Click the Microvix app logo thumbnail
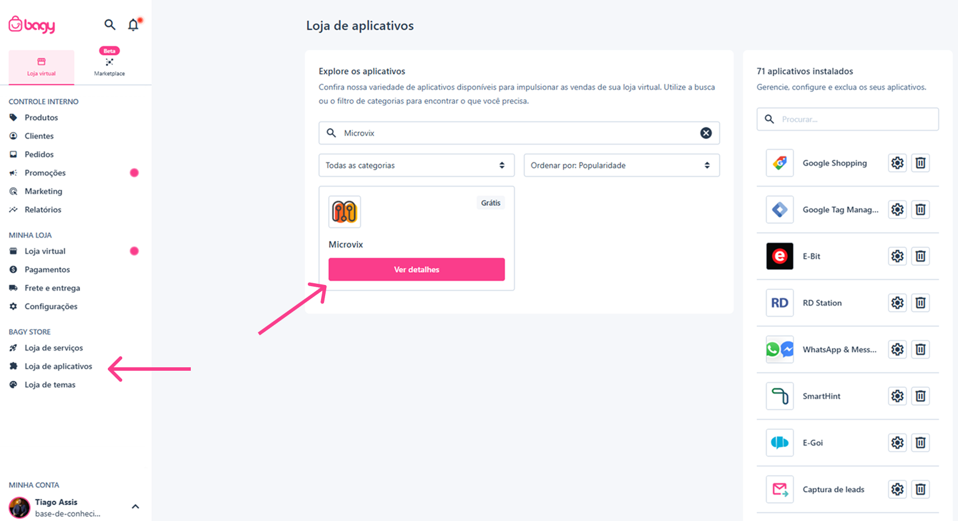Viewport: 958px width, 521px height. pyautogui.click(x=345, y=212)
